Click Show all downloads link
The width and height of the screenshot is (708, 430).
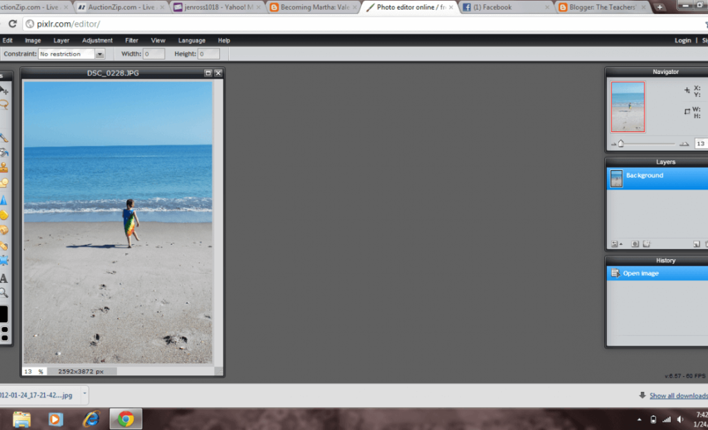[x=678, y=395]
